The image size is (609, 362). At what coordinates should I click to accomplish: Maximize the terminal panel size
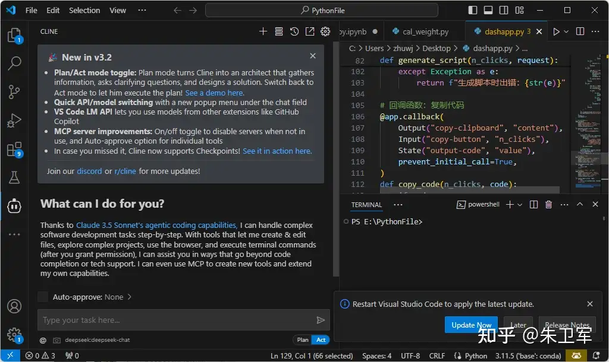tap(580, 204)
